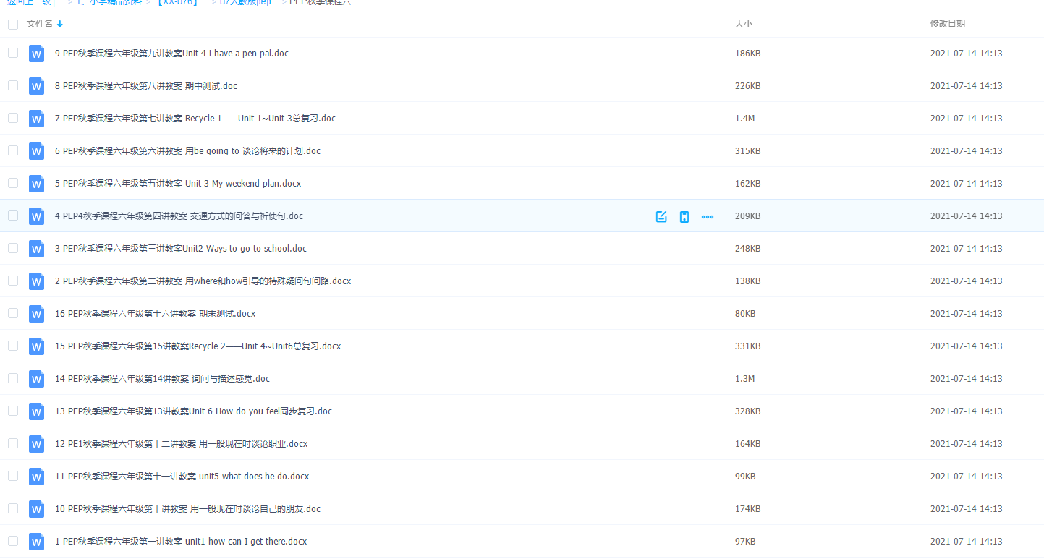Open the three-dot more options menu
Image resolution: width=1044 pixels, height=559 pixels.
pos(707,216)
